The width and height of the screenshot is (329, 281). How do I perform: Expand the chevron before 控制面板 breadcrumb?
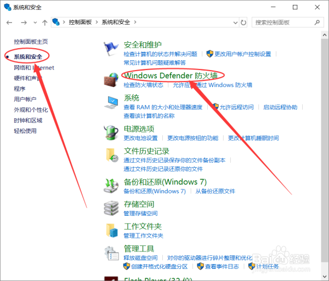point(64,22)
